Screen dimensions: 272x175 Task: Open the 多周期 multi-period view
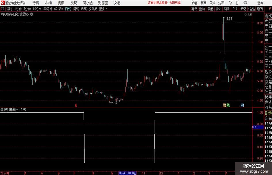(93, 9)
